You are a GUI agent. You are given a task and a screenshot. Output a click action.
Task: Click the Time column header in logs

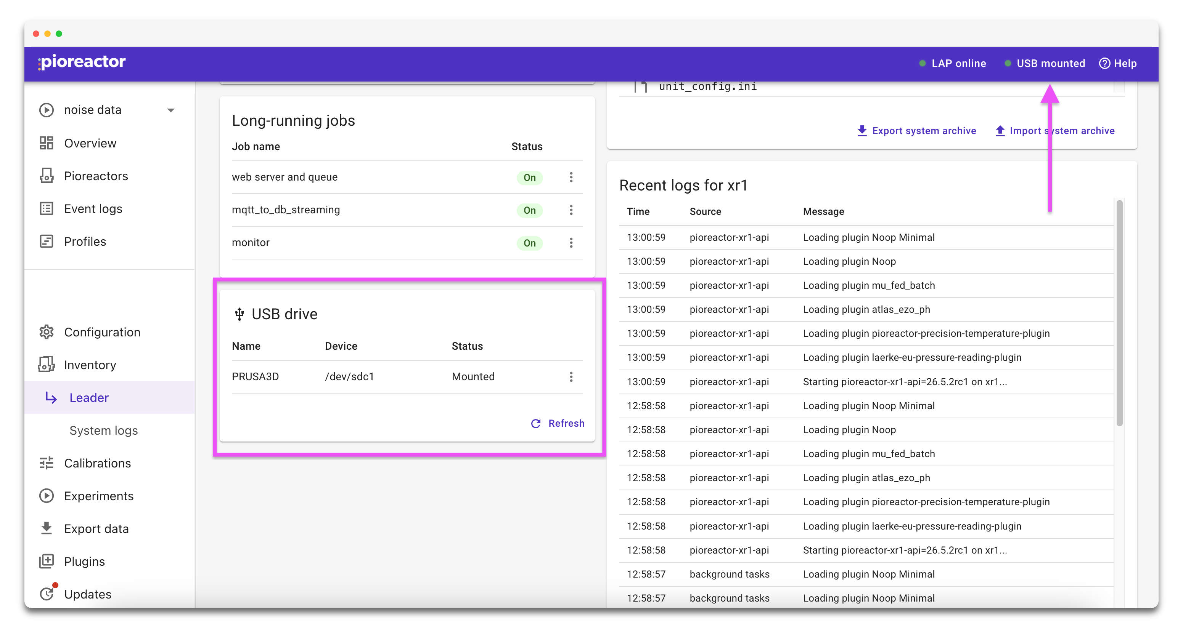(638, 211)
